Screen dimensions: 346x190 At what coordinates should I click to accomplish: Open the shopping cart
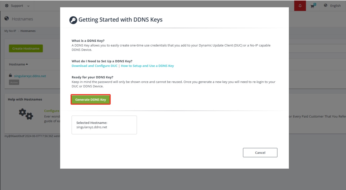click(313, 6)
